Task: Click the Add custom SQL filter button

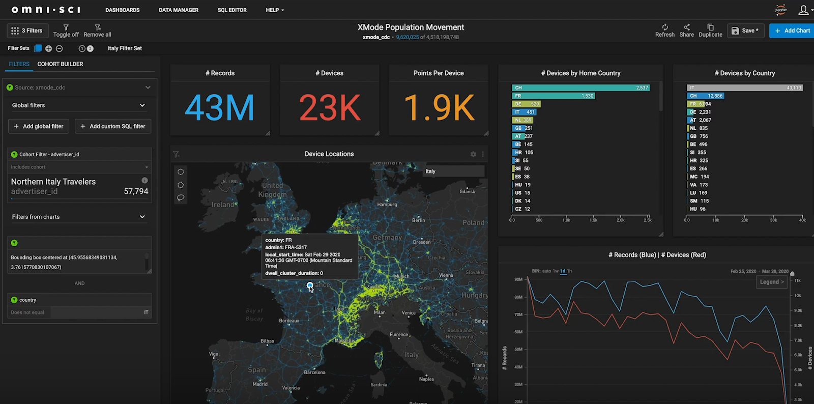Action: pyautogui.click(x=113, y=126)
